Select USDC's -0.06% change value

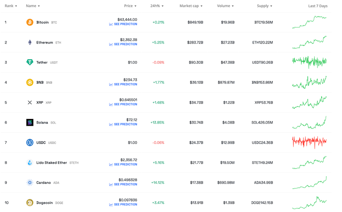pyautogui.click(x=158, y=143)
